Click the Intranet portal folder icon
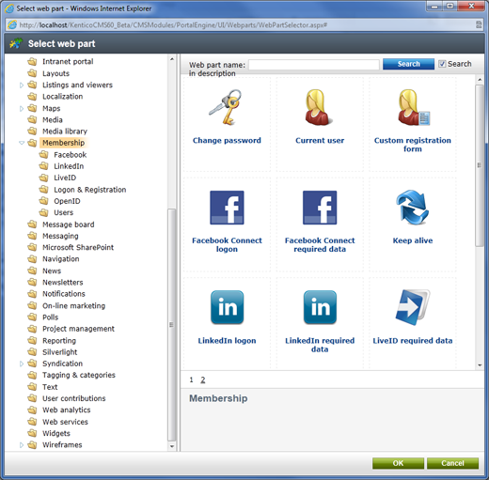This screenshot has height=480, width=489. click(x=32, y=61)
